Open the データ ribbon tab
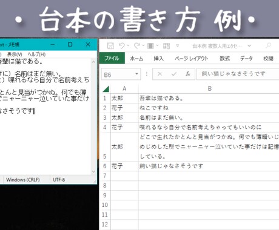The width and height of the screenshot is (279, 230). 246,59
